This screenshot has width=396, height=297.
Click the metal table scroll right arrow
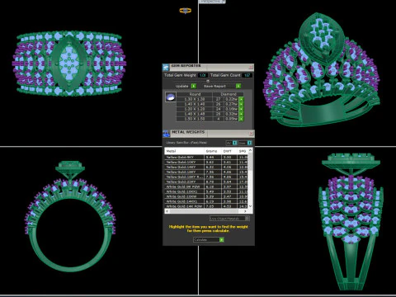[x=245, y=211]
